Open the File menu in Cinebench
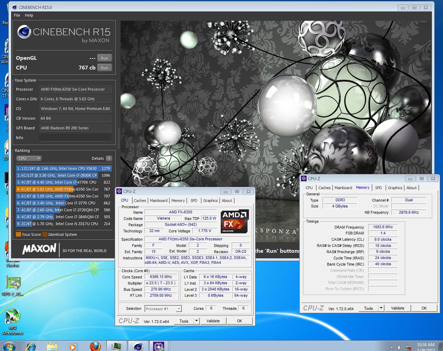This screenshot has width=443, height=351. coord(17,15)
